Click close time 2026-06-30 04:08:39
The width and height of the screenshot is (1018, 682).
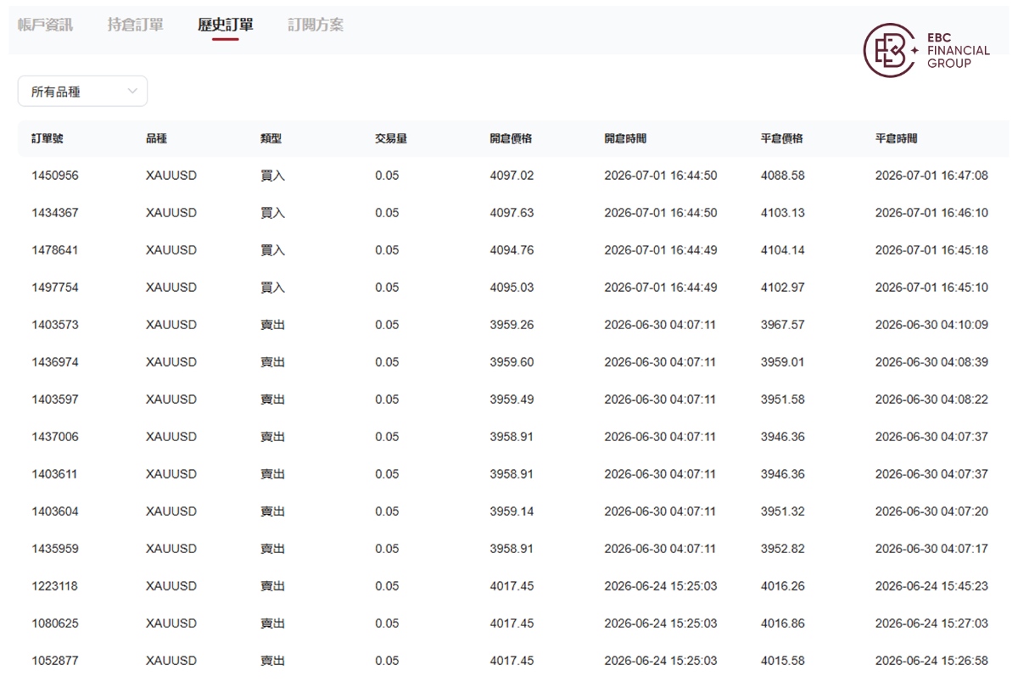click(931, 362)
